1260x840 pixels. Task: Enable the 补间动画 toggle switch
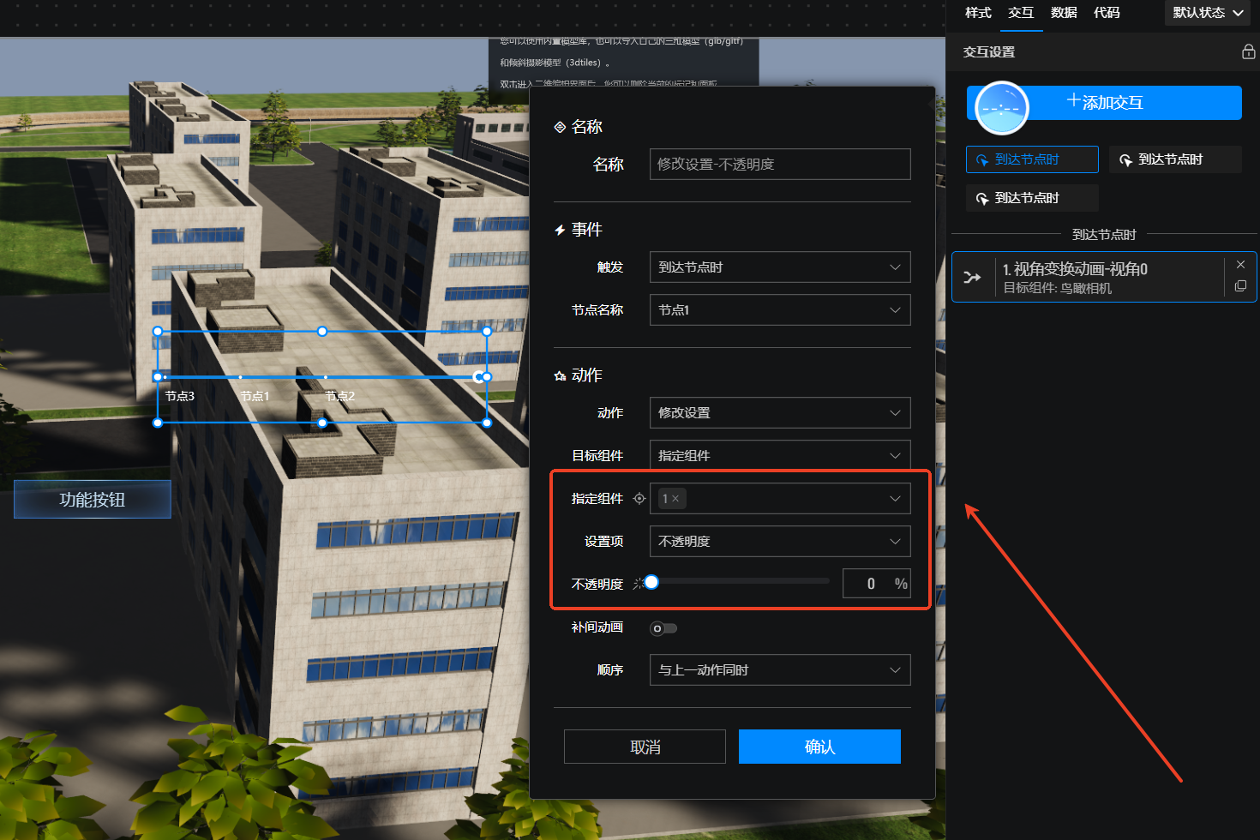pos(663,628)
